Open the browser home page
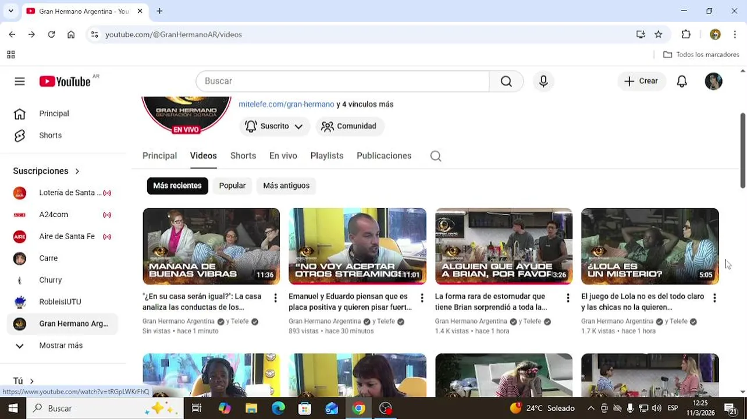This screenshot has height=419, width=747. pos(71,34)
